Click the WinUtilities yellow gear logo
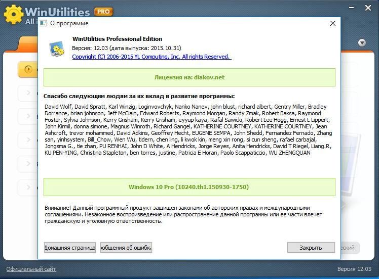Image resolution: width=379 pixels, height=279 pixels. pos(13,14)
